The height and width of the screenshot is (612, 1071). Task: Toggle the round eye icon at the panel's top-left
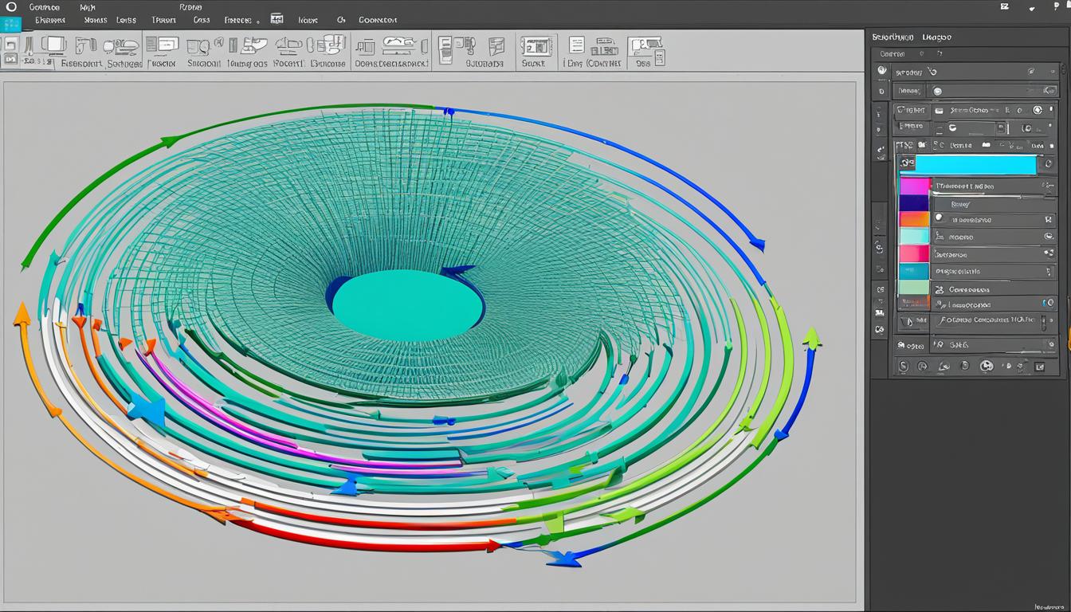pos(882,71)
